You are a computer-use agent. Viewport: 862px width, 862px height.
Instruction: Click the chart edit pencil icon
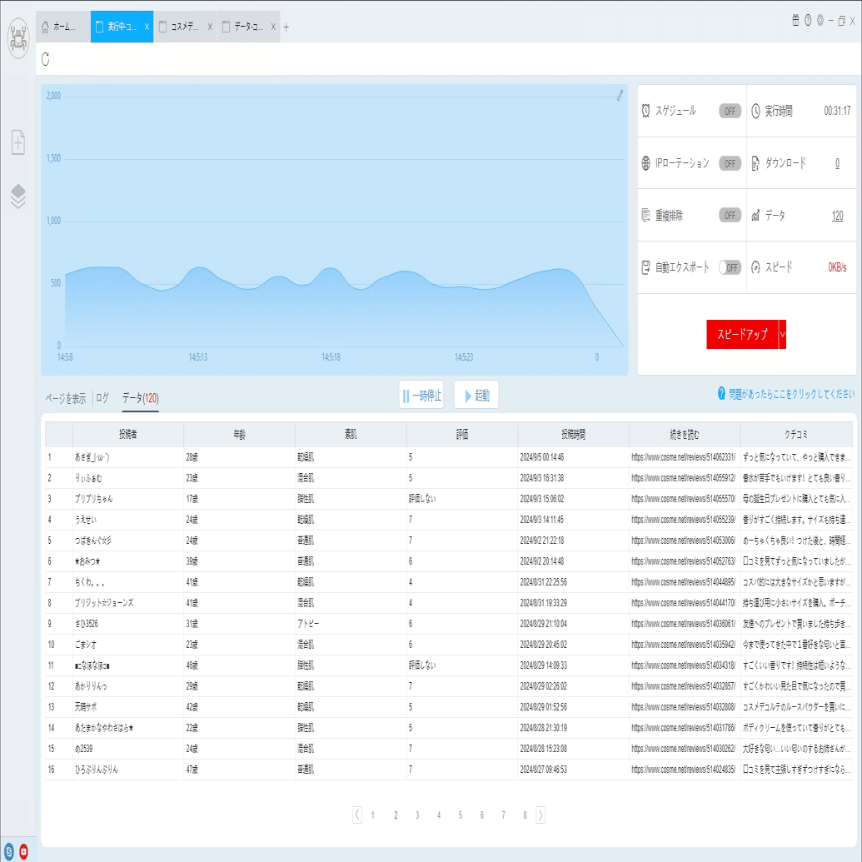coord(620,96)
